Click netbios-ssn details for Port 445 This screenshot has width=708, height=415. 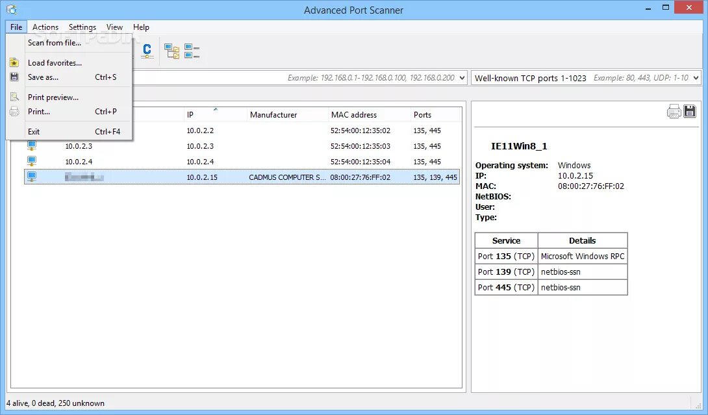tap(583, 287)
